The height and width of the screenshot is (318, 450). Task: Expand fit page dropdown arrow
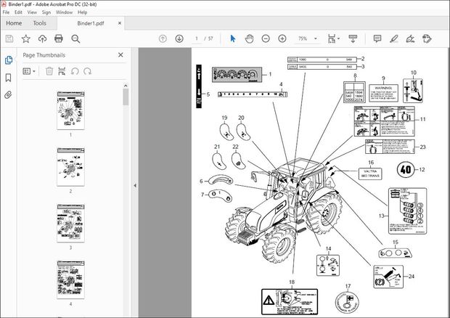tap(339, 38)
